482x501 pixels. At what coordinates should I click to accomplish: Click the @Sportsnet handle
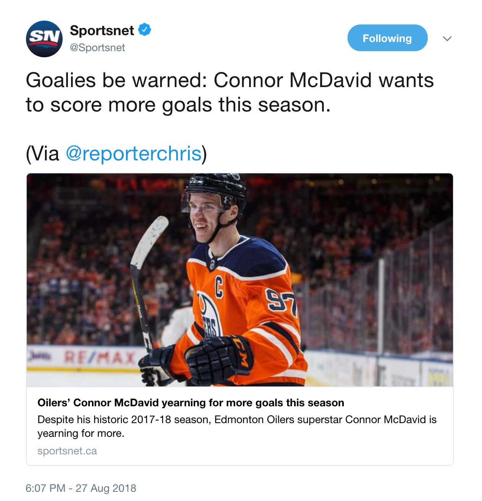(x=97, y=48)
